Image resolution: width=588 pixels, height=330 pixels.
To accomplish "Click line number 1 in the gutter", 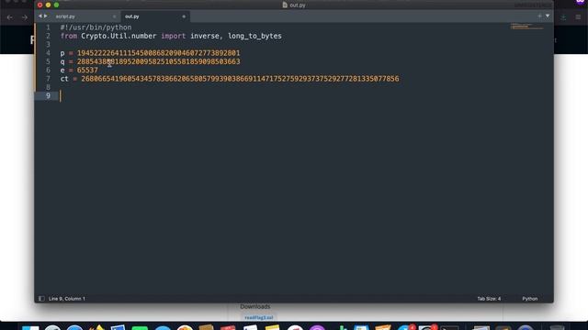I will [48, 27].
